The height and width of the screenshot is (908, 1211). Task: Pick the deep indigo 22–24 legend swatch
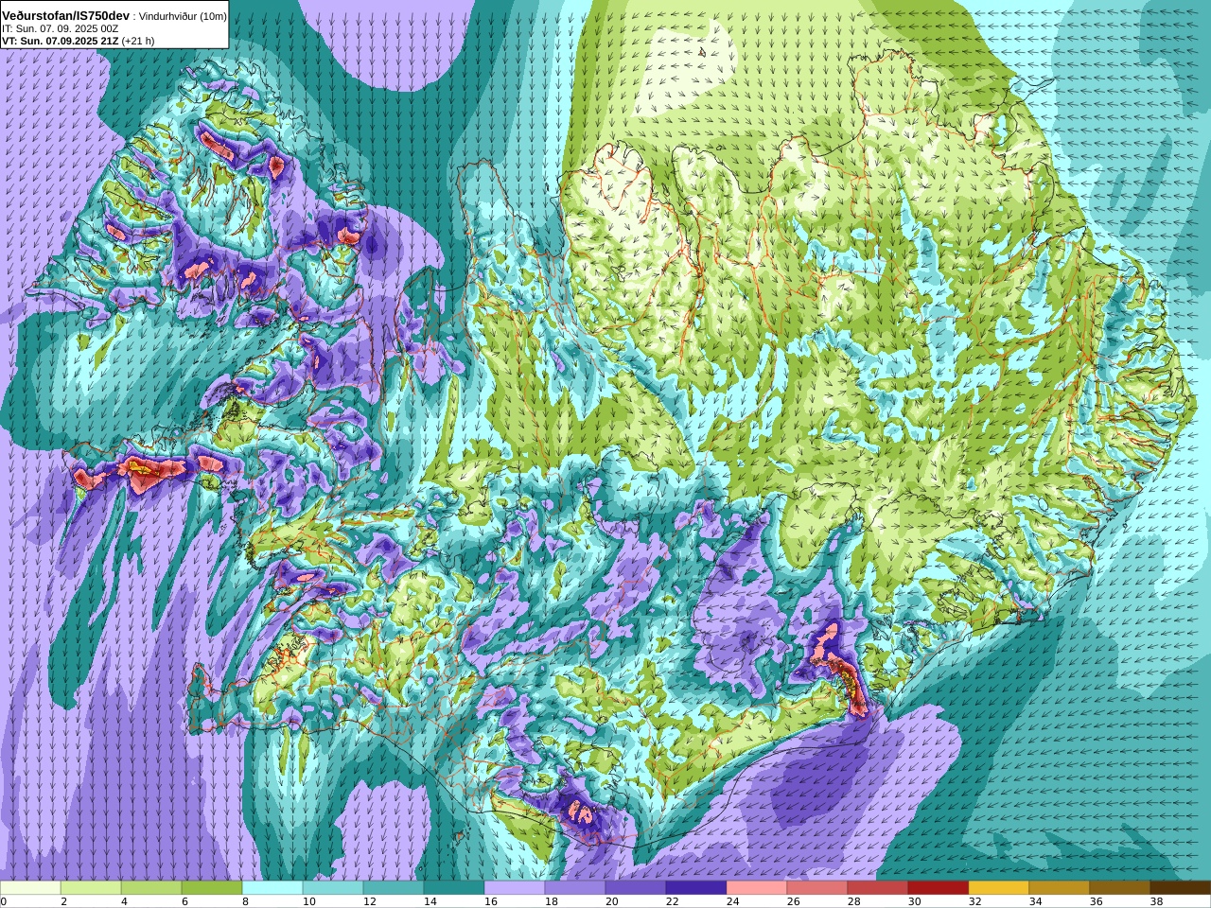[696, 888]
